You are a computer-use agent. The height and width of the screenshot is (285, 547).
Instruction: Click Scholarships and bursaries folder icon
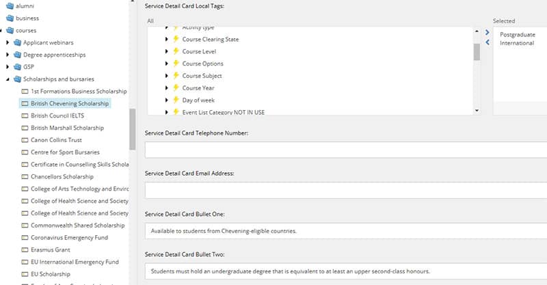pyautogui.click(x=18, y=79)
